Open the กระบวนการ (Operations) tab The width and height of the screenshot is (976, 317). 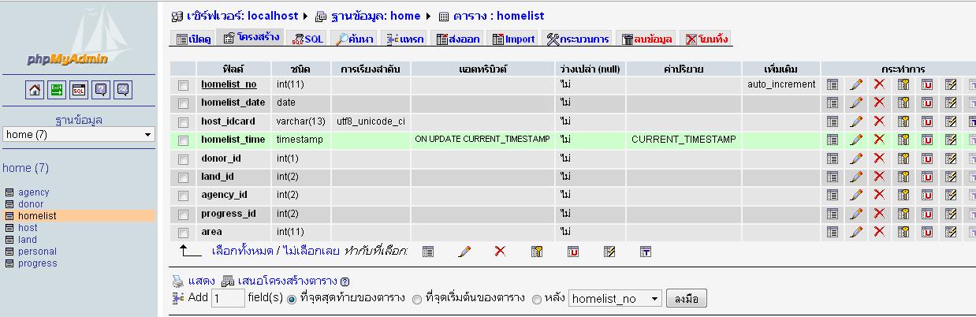(x=577, y=39)
